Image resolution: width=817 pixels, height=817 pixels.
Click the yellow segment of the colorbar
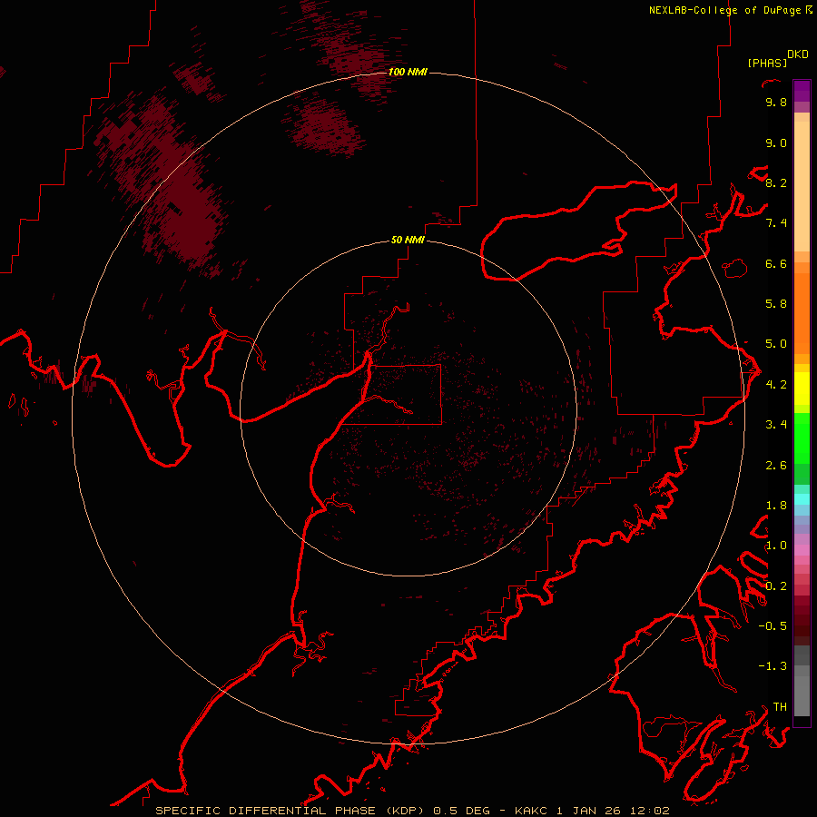802,389
